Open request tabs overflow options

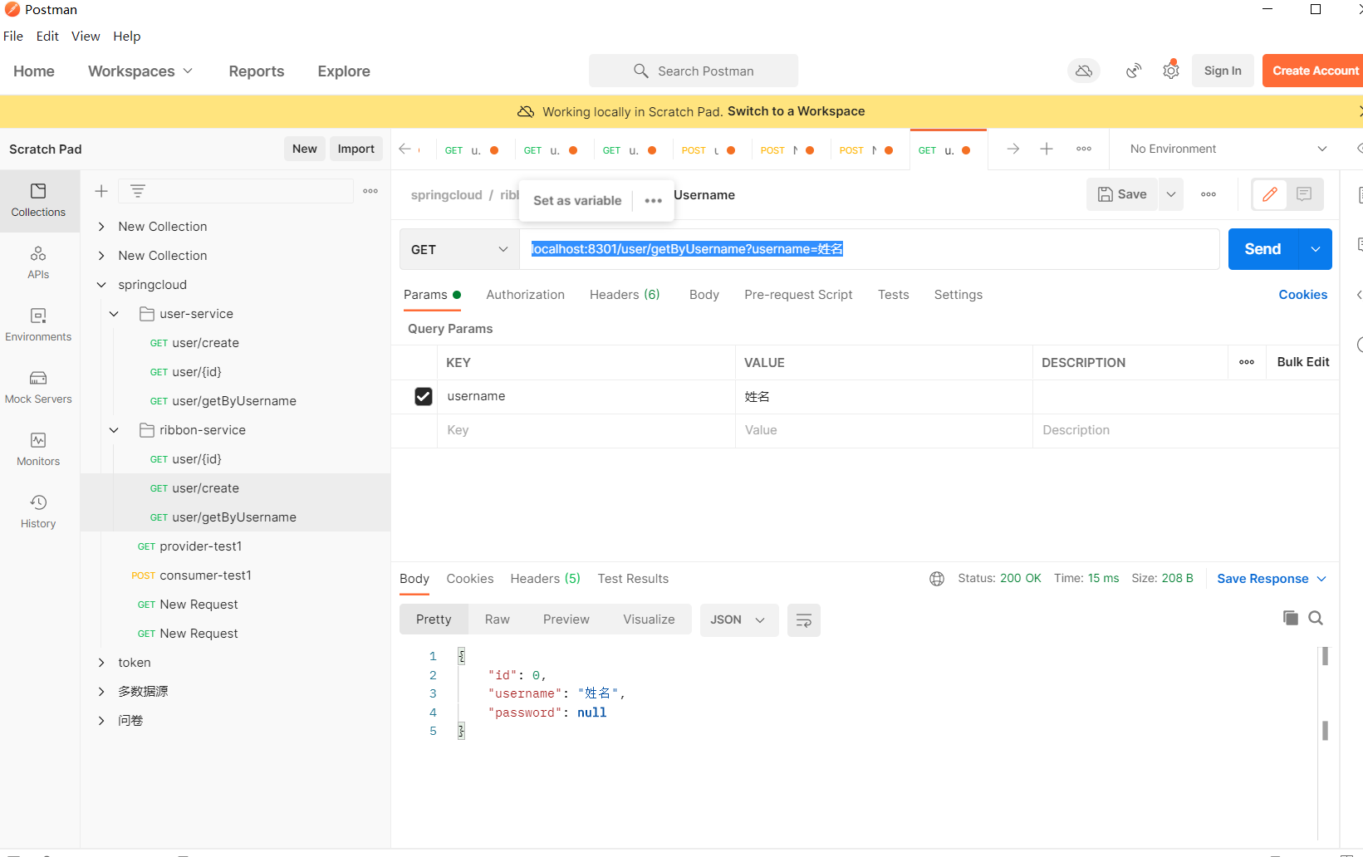1084,149
